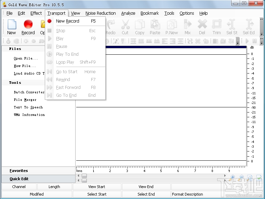Select Play To End menu entry
This screenshot has height=199, width=265.
[75, 54]
